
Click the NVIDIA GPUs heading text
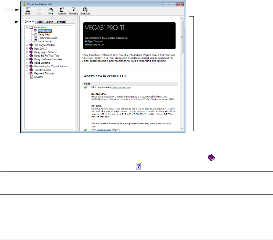(x=99, y=94)
